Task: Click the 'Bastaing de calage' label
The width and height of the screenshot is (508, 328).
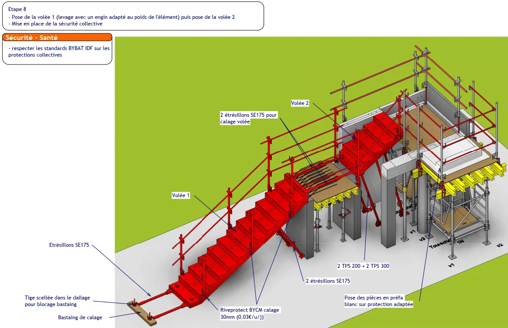Action: 80,317
